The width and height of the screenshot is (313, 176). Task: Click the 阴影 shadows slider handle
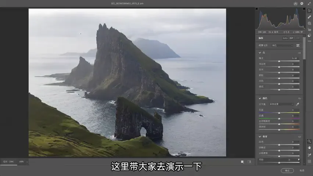pyautogui.click(x=279, y=78)
